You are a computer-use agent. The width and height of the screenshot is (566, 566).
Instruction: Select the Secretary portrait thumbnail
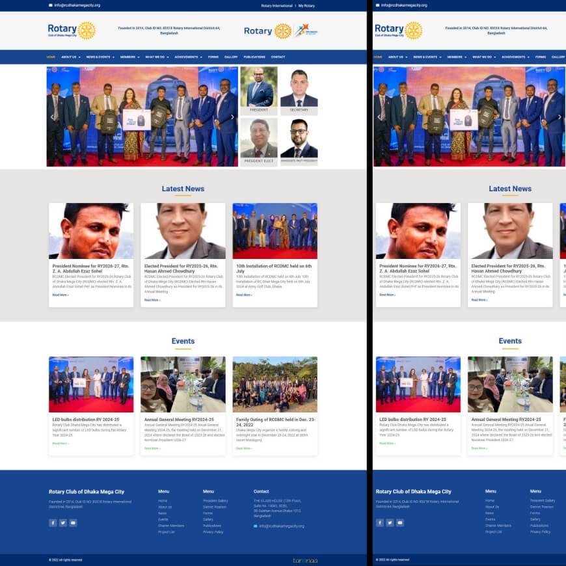tap(299, 87)
